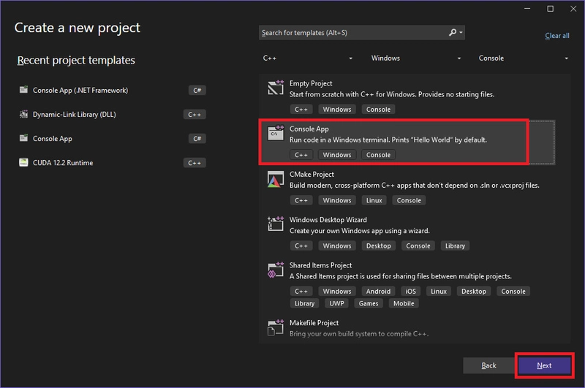Click the Console App C++ template icon
This screenshot has width=585, height=388.
pyautogui.click(x=276, y=133)
